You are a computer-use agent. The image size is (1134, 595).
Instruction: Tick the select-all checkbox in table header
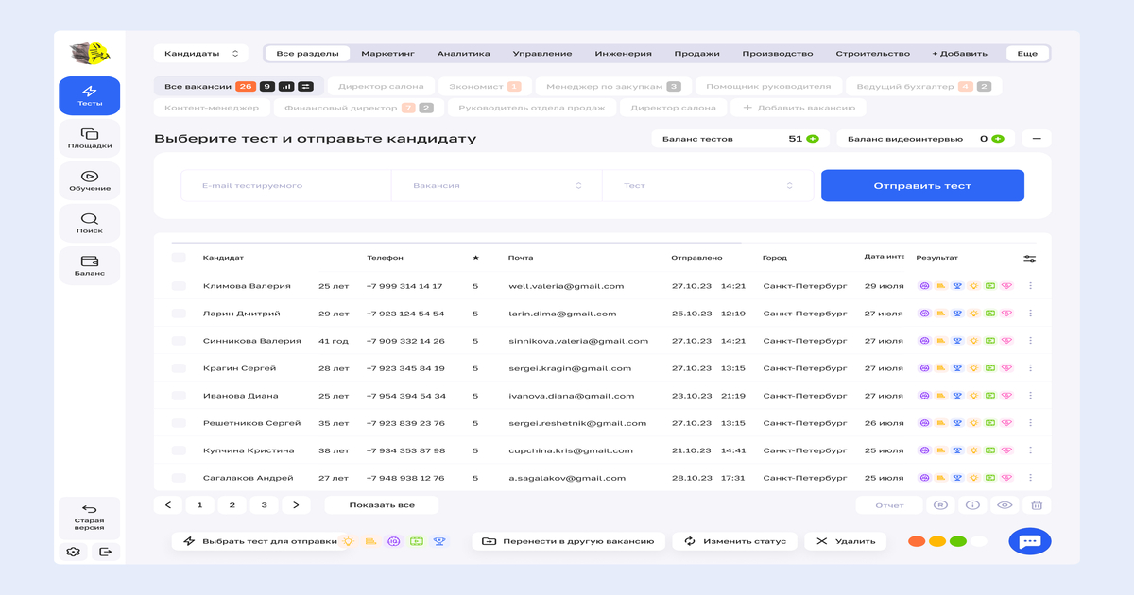[x=179, y=258]
